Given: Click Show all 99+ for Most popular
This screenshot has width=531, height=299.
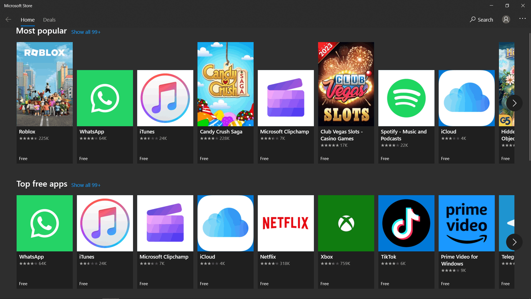Looking at the screenshot, I should [86, 32].
